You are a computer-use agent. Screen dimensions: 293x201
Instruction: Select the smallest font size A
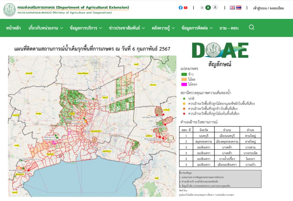point(202,8)
